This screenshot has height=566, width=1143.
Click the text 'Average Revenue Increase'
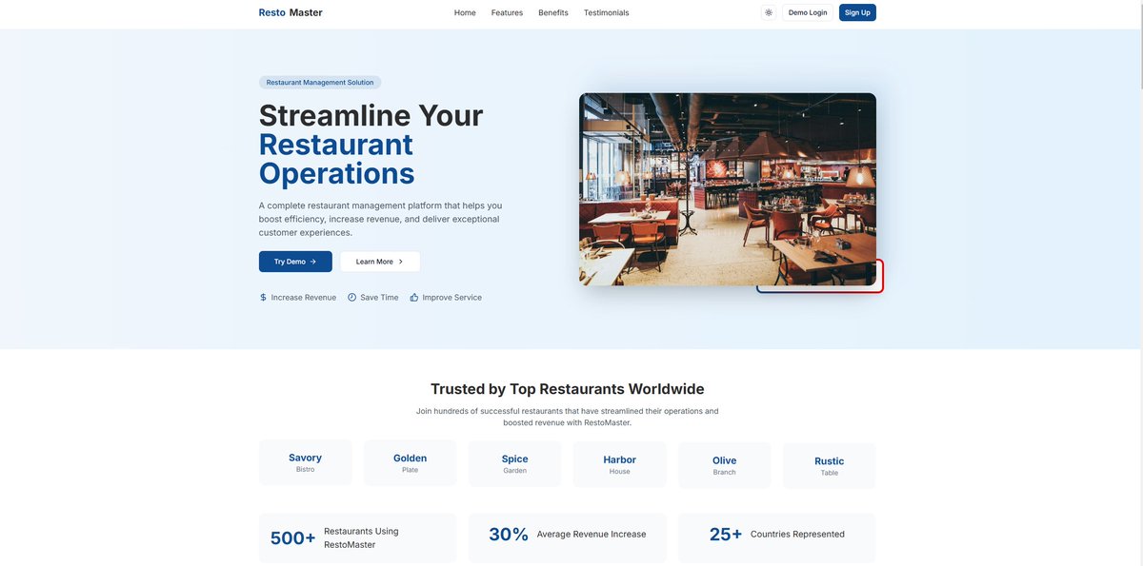coord(592,535)
